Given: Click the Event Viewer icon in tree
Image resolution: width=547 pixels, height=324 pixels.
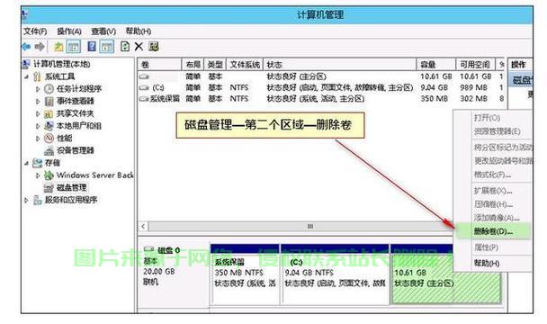Looking at the screenshot, I should tap(49, 101).
